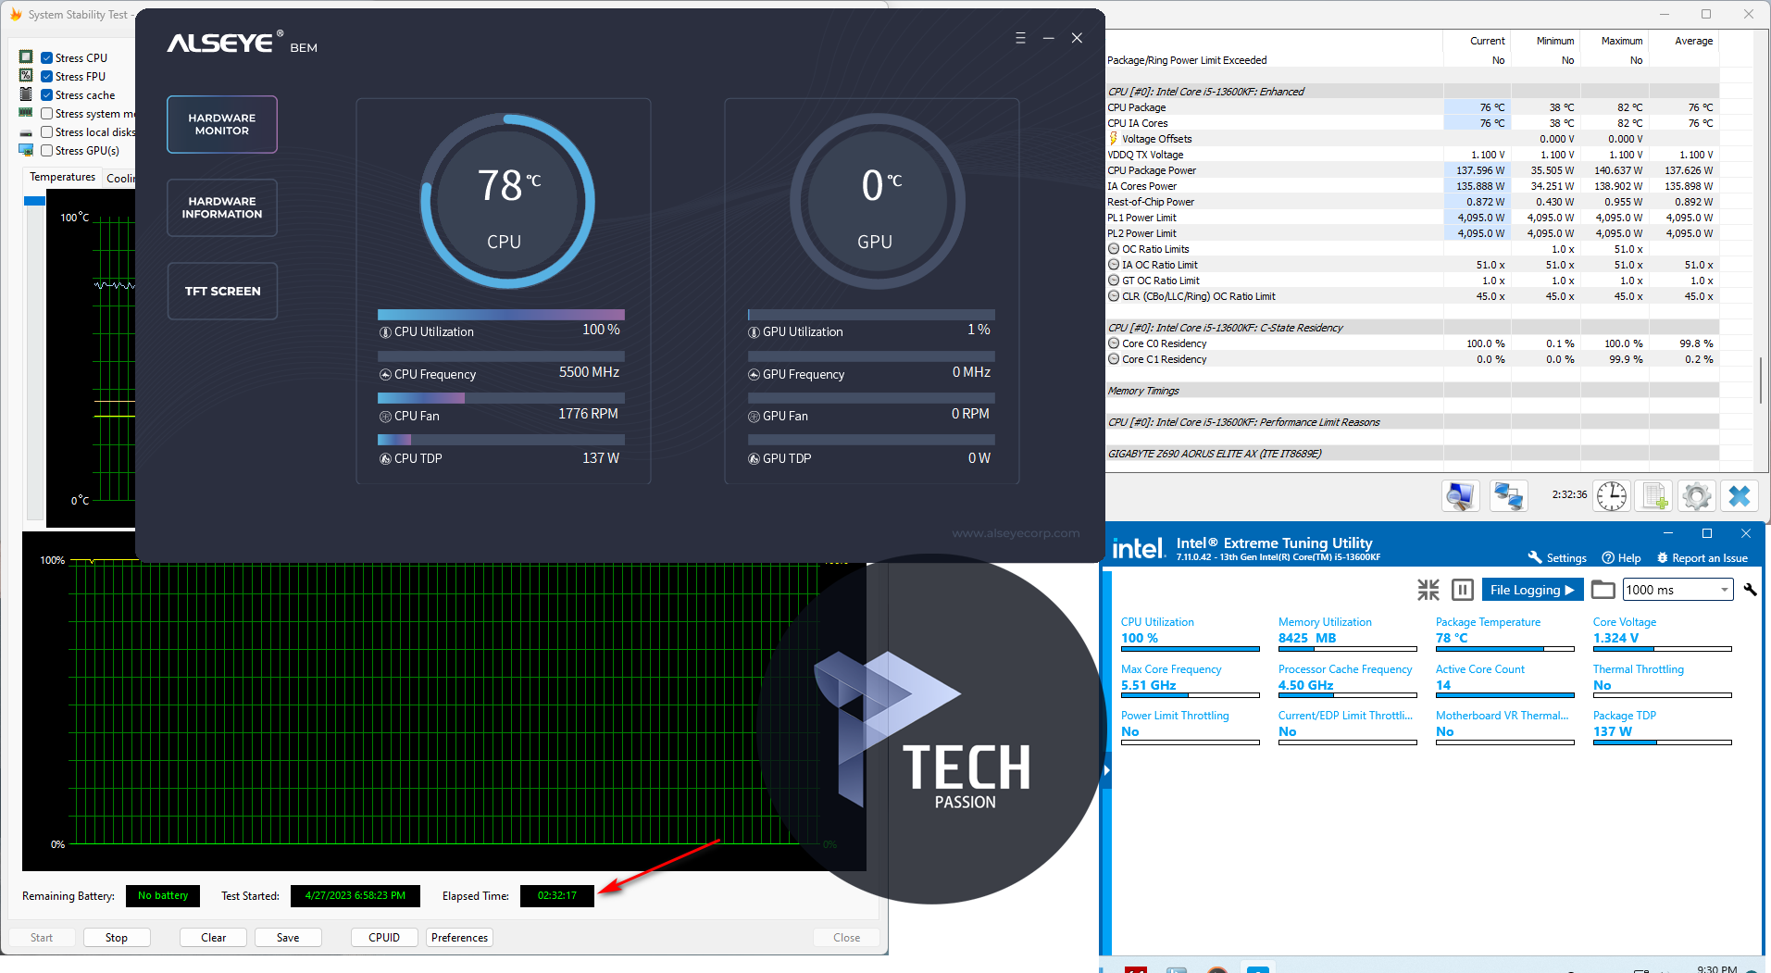Pause monitoring in Intel XTU
This screenshot has width=1771, height=973.
click(1462, 590)
